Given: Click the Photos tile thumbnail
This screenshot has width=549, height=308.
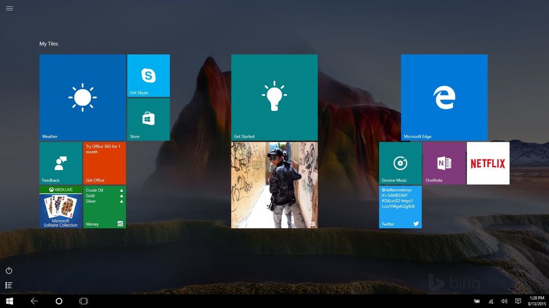Looking at the screenshot, I should (274, 184).
